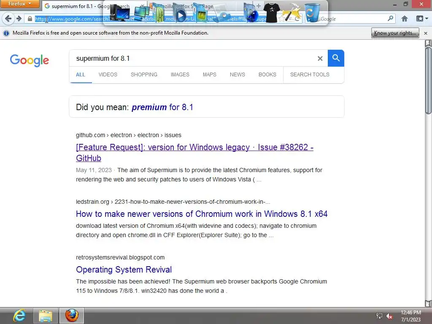Click the vertical scrollbar thumb
The height and width of the screenshot is (324, 432).
click(x=428, y=80)
